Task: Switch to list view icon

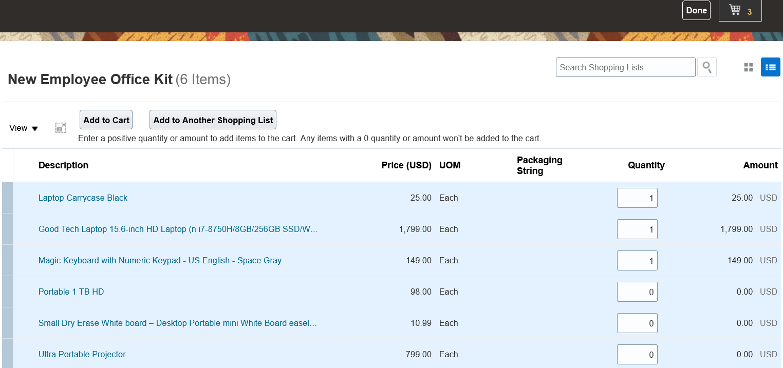Action: click(x=770, y=67)
